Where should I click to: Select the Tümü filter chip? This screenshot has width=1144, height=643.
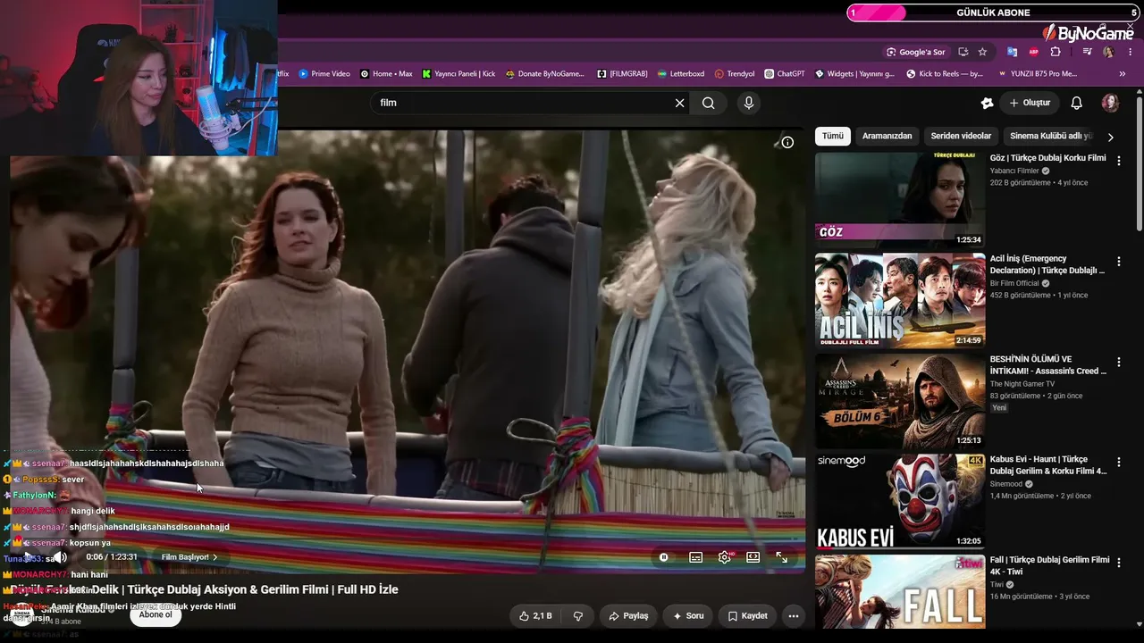click(x=833, y=137)
